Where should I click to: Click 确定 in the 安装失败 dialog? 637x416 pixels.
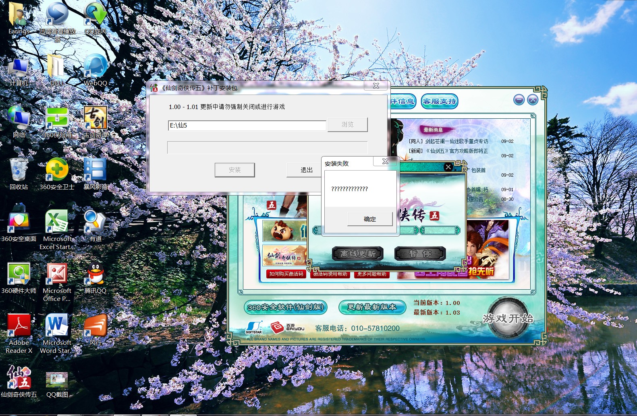pyautogui.click(x=369, y=219)
